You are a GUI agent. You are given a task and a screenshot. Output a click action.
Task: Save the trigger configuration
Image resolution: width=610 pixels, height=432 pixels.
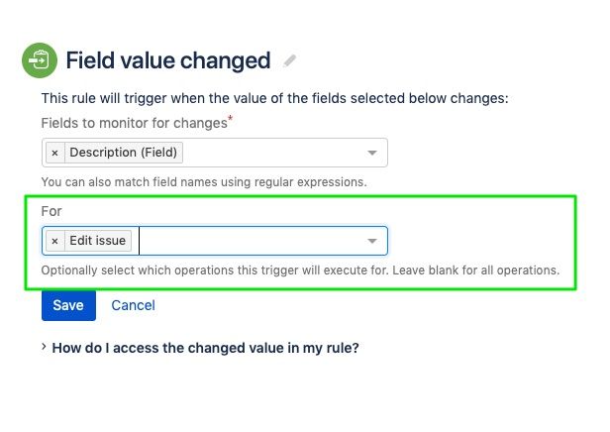(68, 305)
